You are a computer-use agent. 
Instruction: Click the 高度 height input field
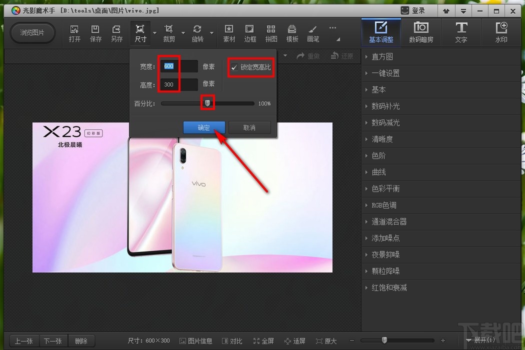[179, 84]
